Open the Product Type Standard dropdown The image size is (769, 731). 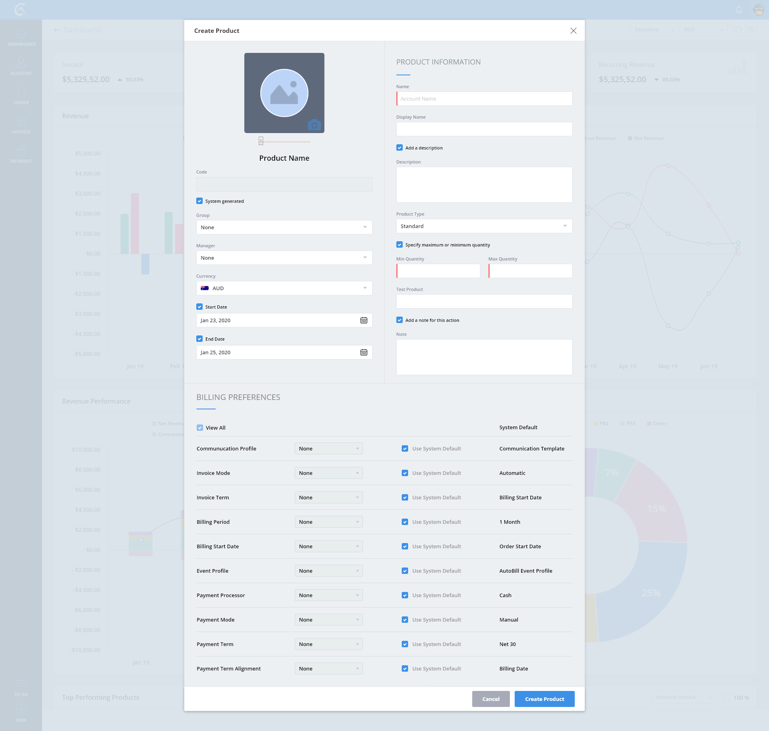pyautogui.click(x=484, y=226)
